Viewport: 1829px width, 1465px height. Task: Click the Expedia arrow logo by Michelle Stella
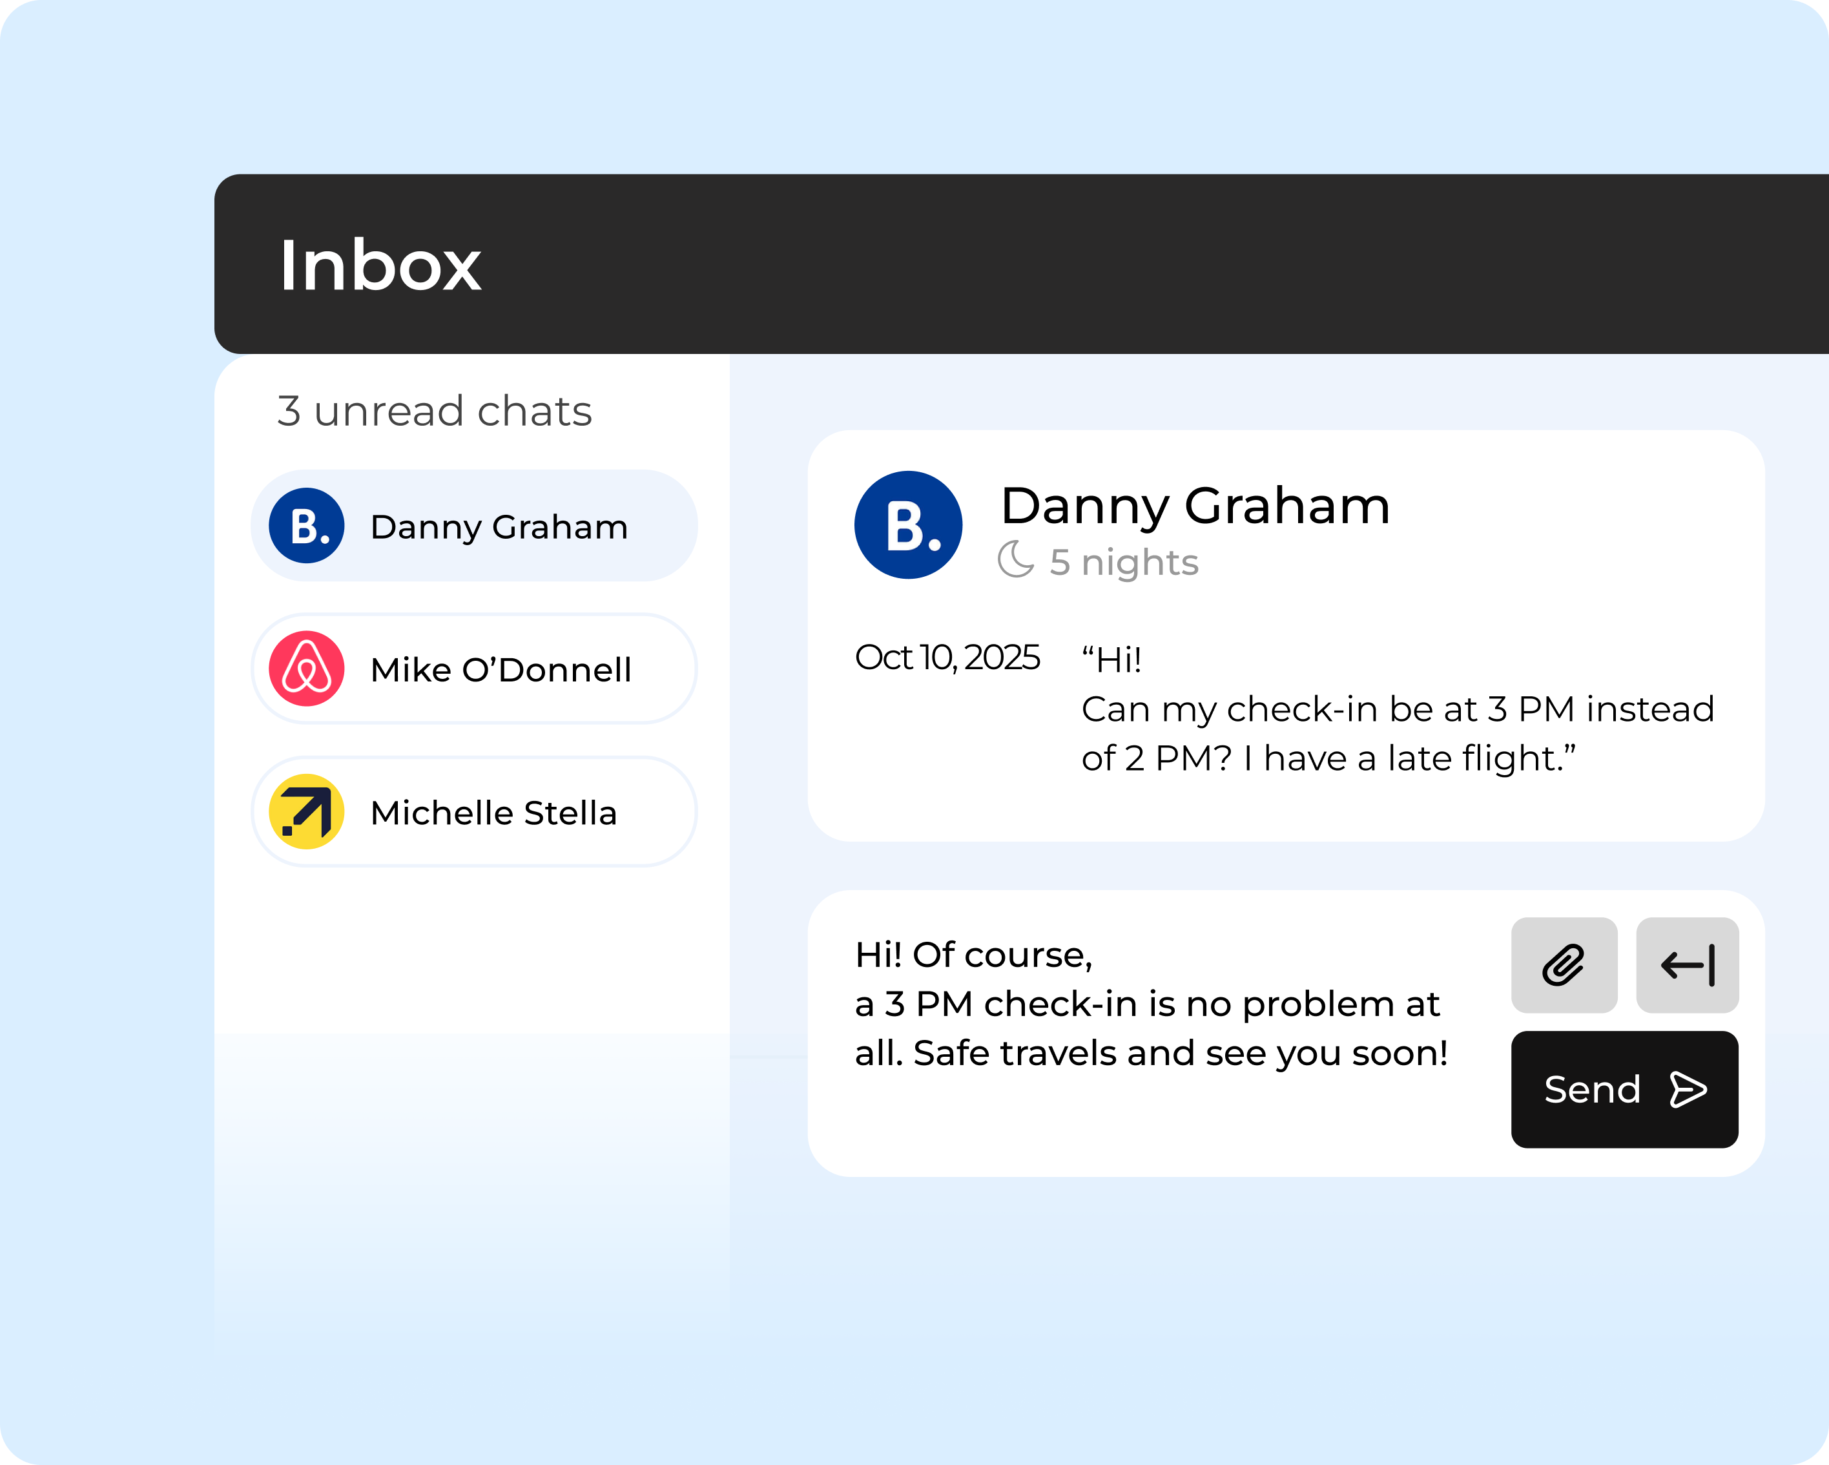[306, 812]
